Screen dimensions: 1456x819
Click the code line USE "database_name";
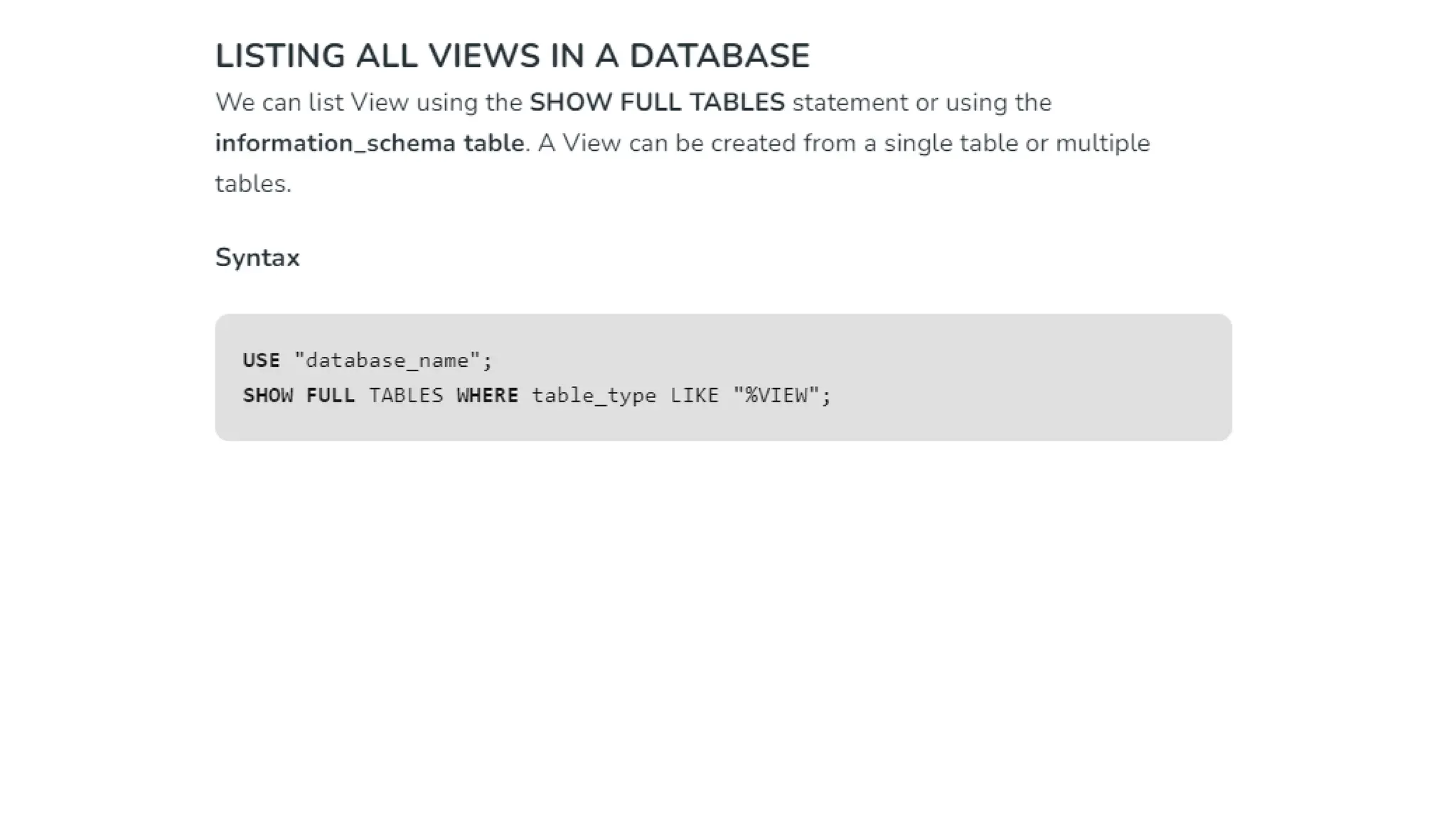tap(367, 360)
